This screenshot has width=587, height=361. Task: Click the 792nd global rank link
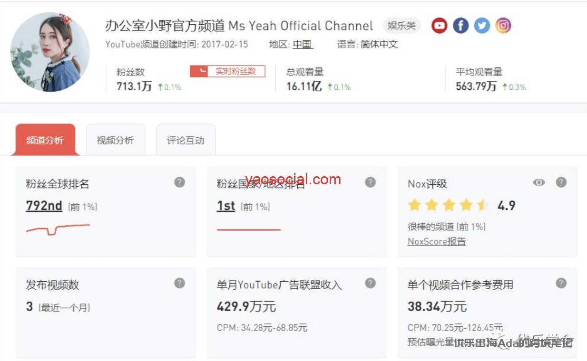point(44,206)
